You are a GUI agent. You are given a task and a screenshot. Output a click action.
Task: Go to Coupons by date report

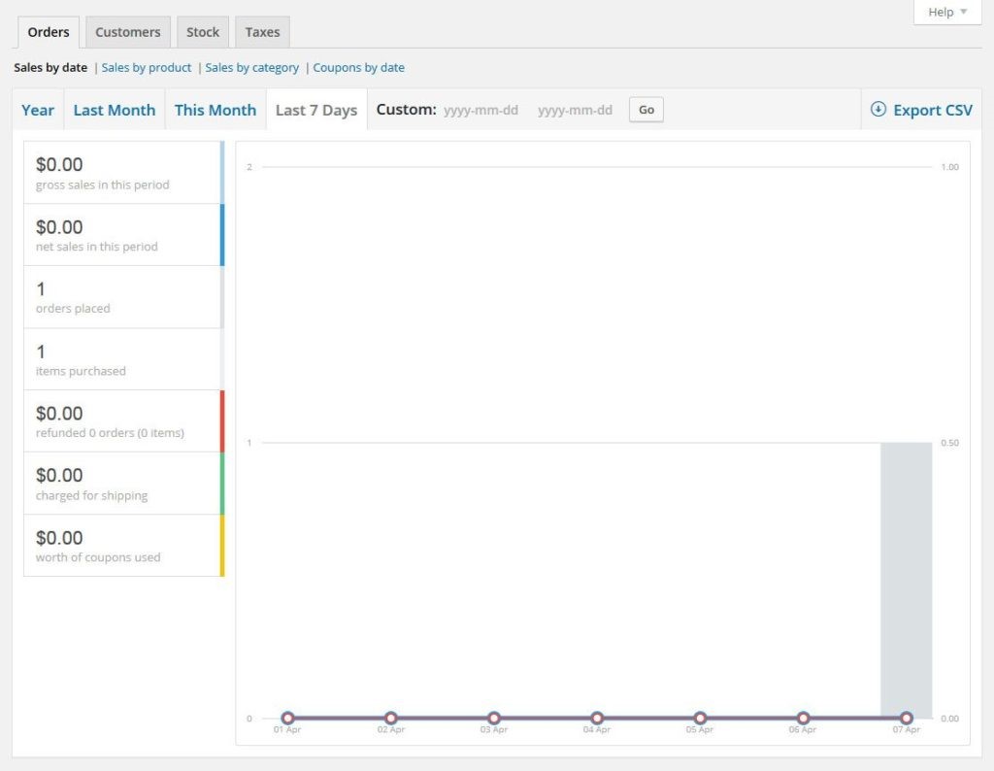coord(358,68)
